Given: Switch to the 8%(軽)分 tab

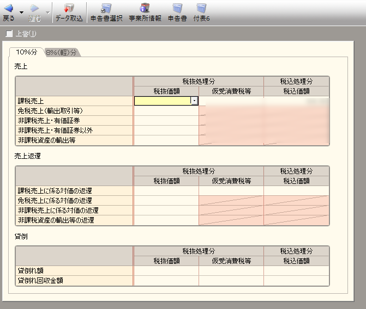Looking at the screenshot, I should point(61,52).
